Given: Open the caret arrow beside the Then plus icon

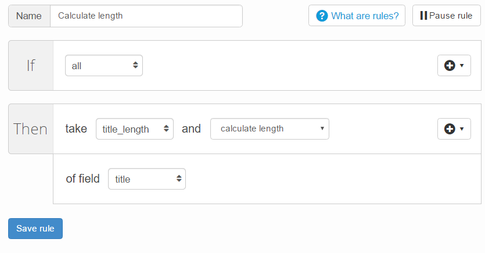Looking at the screenshot, I should click(x=462, y=129).
